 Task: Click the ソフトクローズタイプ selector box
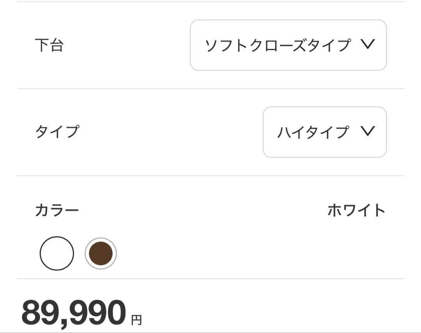[x=288, y=44]
